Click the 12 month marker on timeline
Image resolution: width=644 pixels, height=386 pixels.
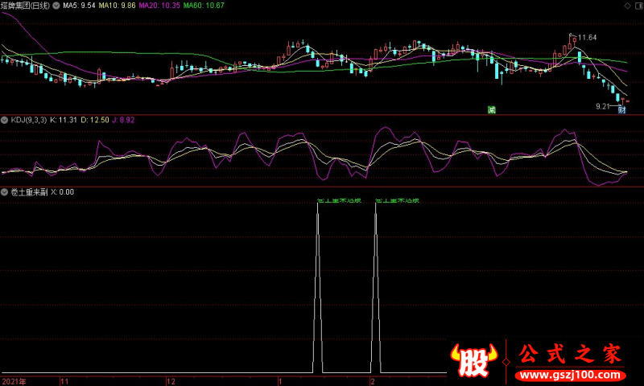coord(171,382)
